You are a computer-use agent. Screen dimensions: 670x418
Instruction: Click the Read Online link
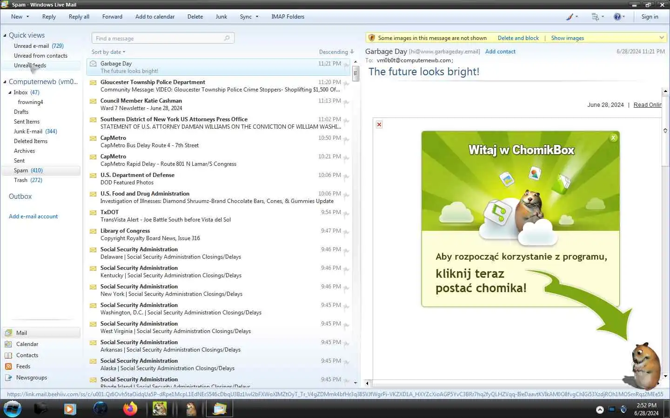648,105
